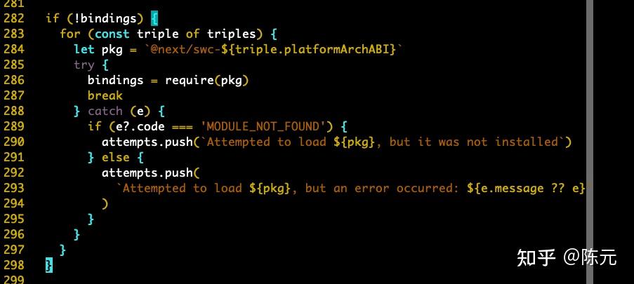Click the vertical scrollbar at right edge
Image resolution: width=634 pixels, height=284 pixels.
coord(590,142)
